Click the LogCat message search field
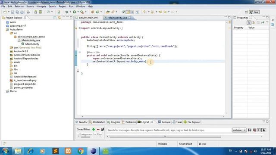 pyautogui.click(x=169, y=130)
